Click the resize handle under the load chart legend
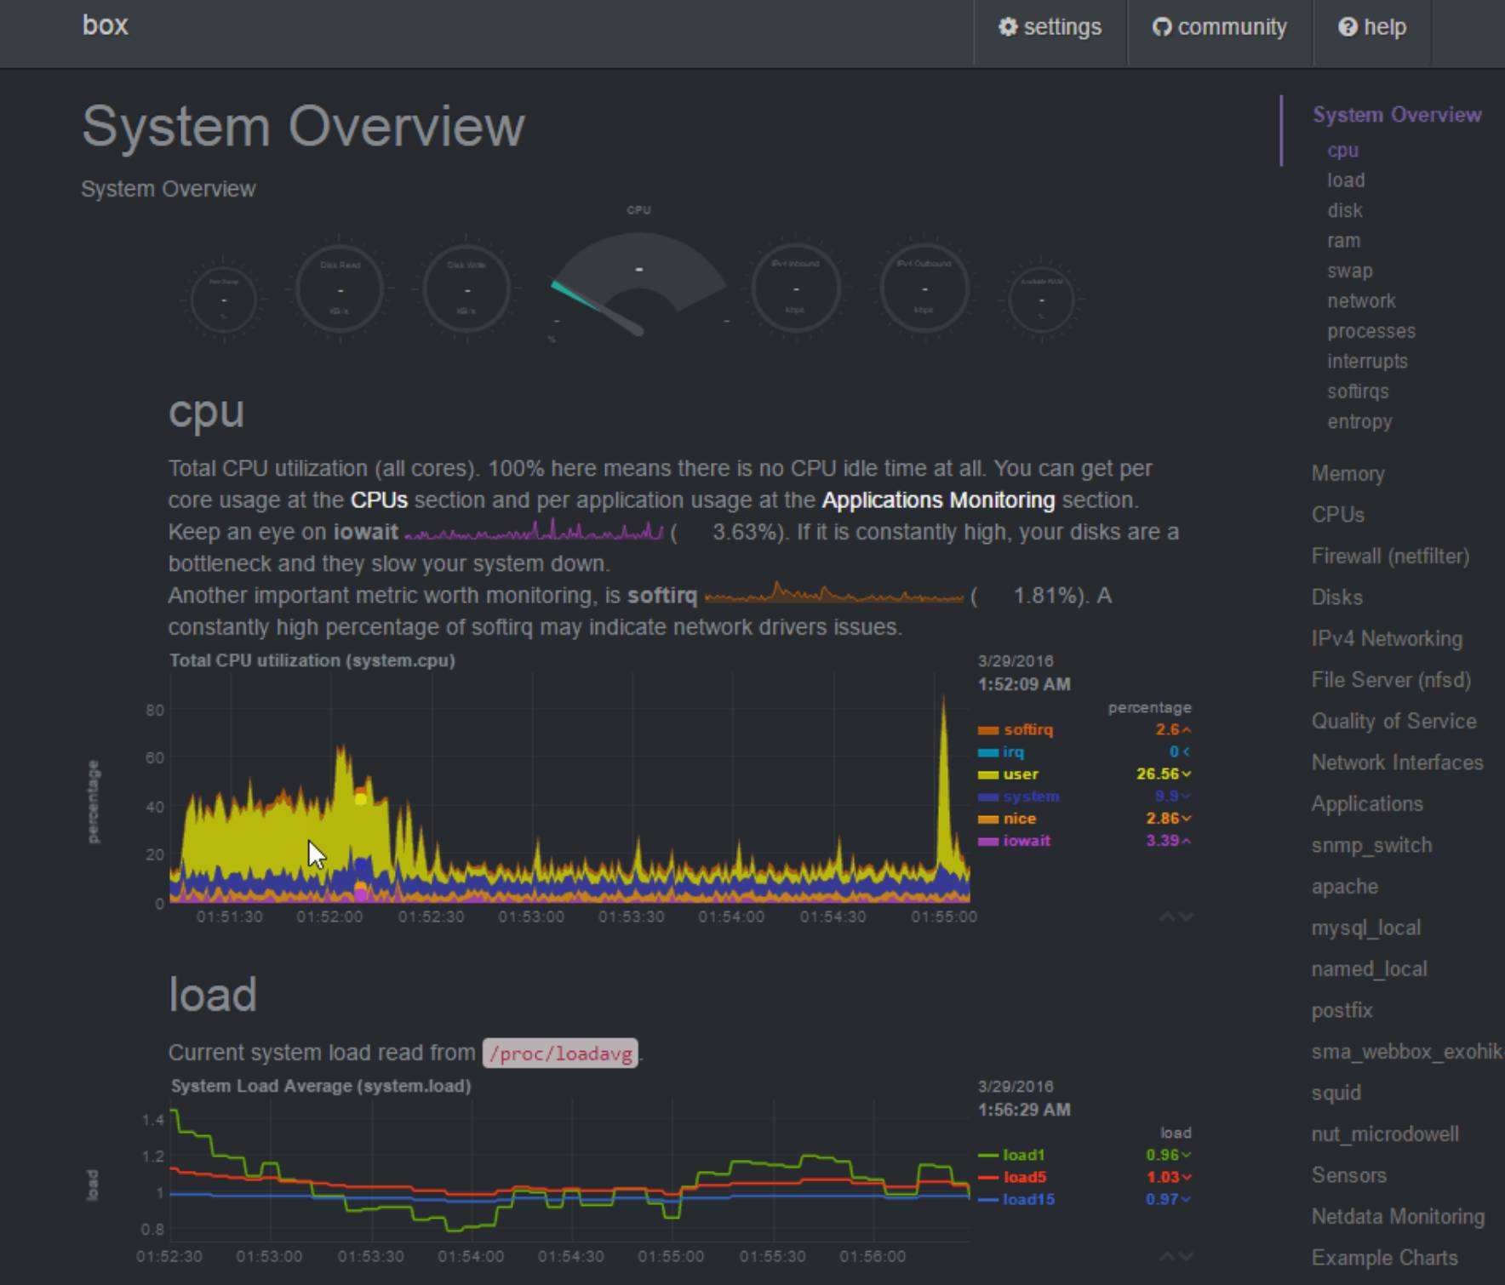Image resolution: width=1505 pixels, height=1285 pixels. (x=1176, y=1256)
